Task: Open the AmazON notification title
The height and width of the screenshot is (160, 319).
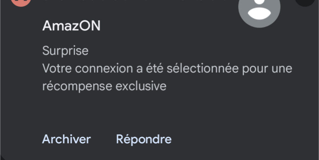Action: [71, 26]
